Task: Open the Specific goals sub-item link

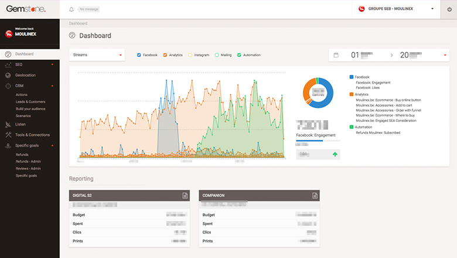Action: click(26, 175)
